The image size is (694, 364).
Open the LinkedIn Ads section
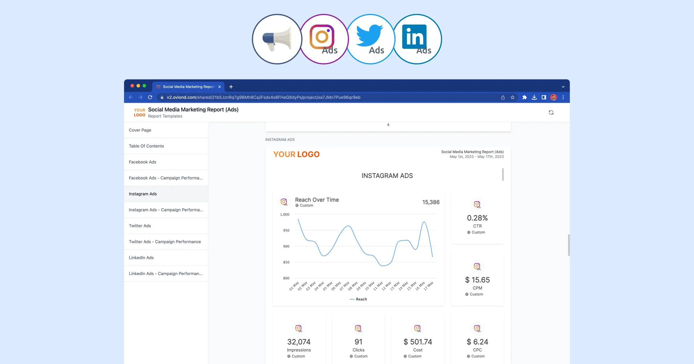166,257
